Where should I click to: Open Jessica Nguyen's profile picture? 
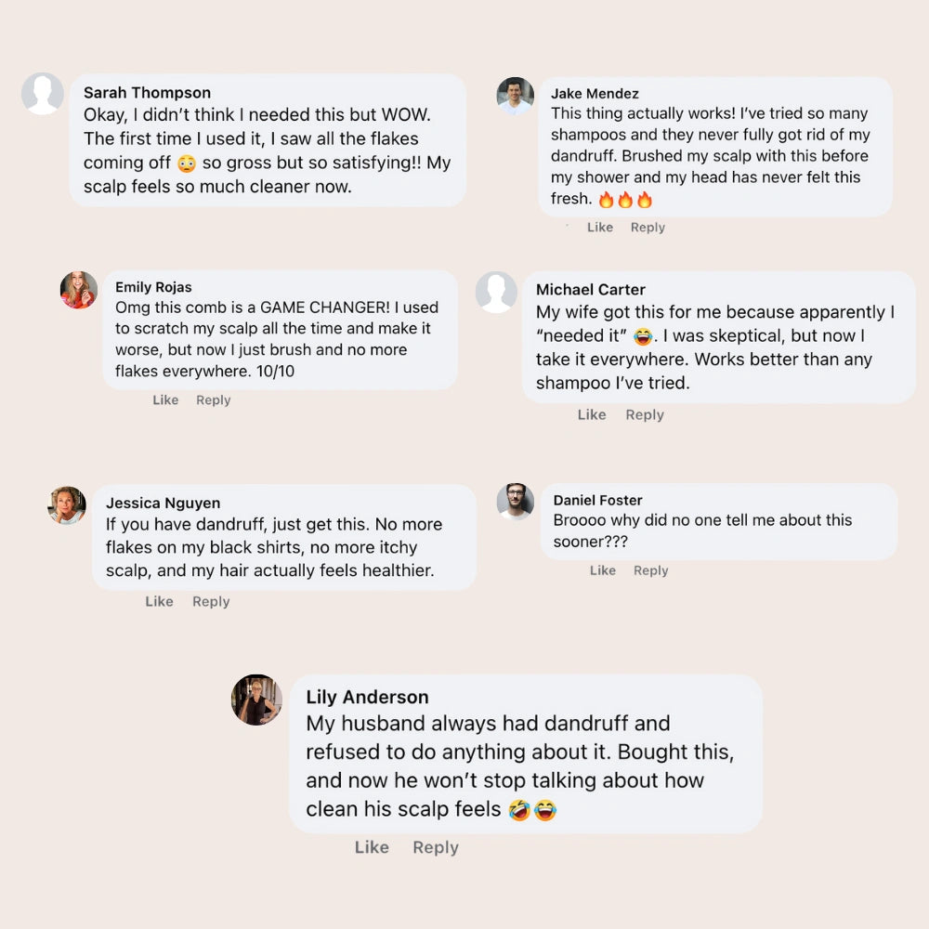point(67,505)
